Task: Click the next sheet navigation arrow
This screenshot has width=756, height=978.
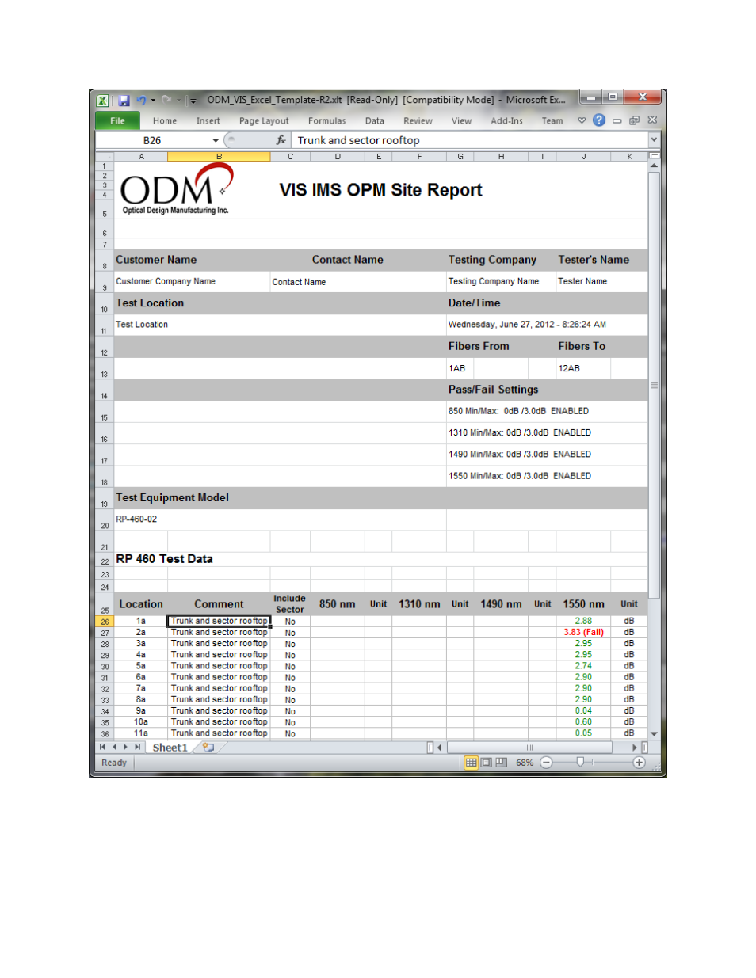Action: [125, 747]
